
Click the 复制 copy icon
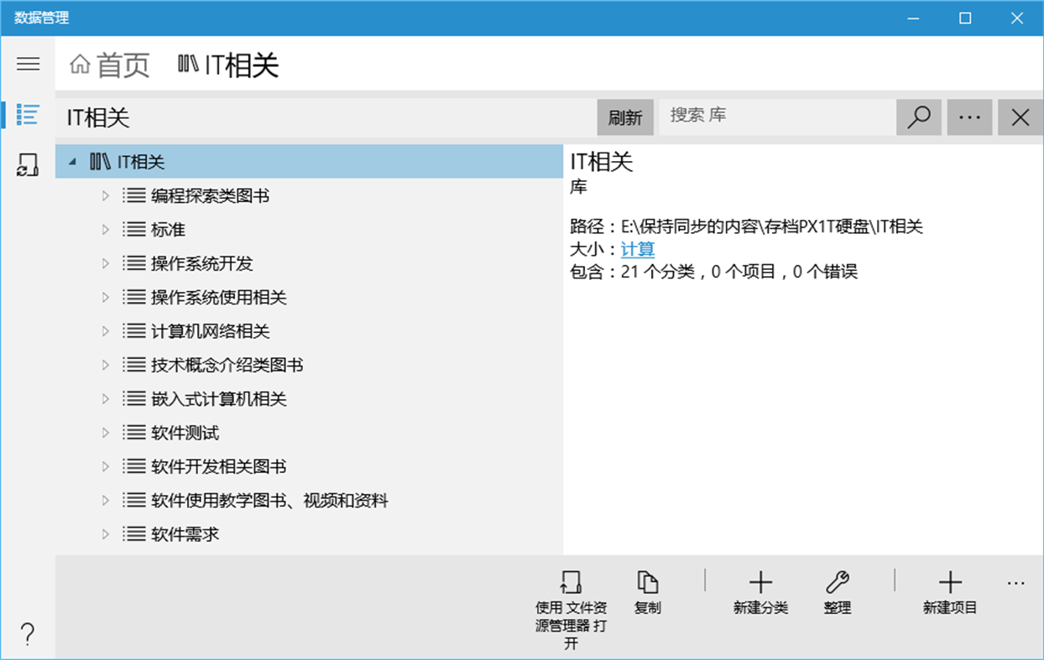(647, 587)
